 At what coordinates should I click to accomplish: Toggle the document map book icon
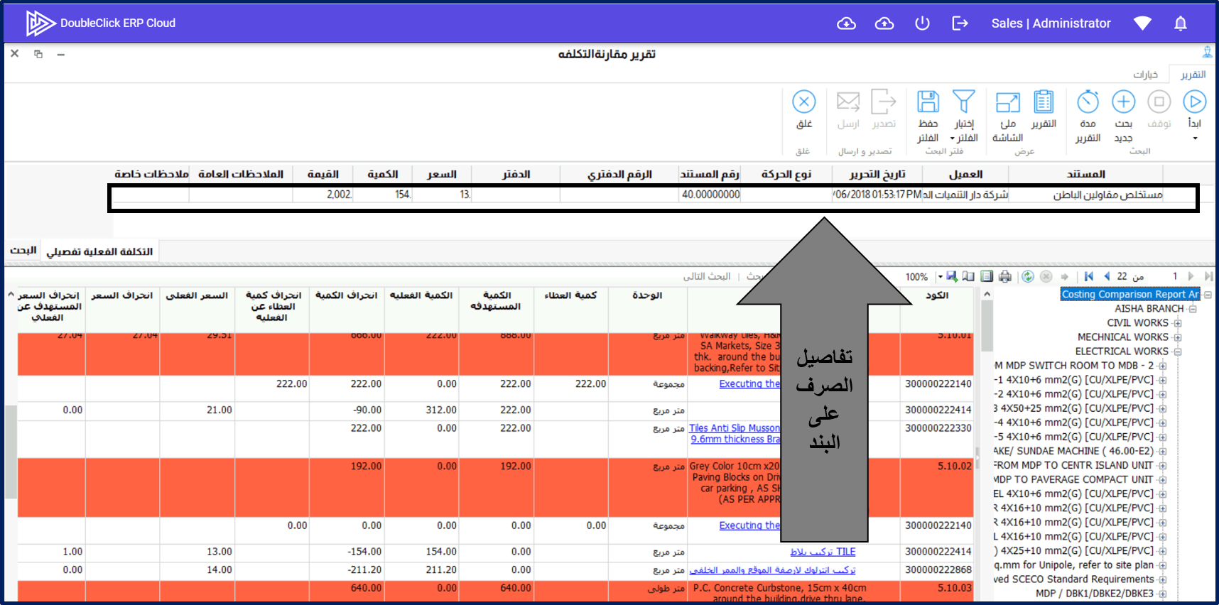(968, 276)
